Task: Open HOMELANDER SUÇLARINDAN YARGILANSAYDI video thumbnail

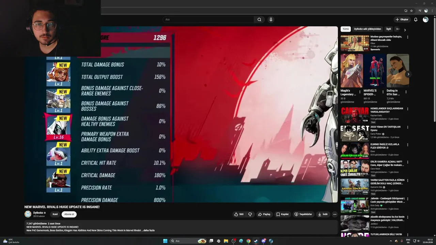Action: tap(355, 115)
